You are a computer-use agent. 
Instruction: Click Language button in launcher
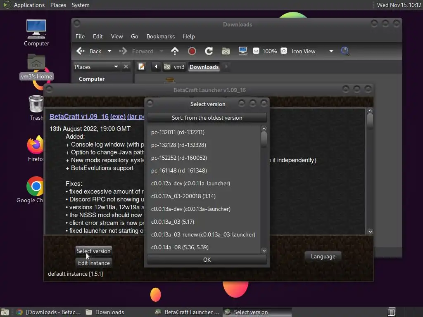pyautogui.click(x=323, y=256)
